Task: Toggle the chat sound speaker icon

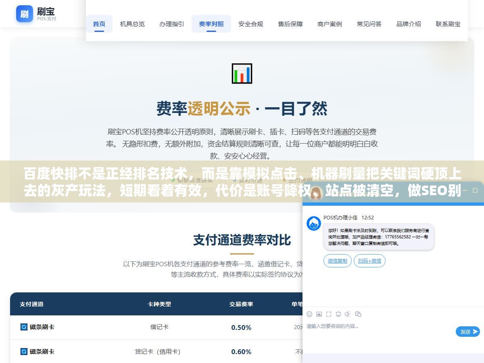Action: click(348, 314)
